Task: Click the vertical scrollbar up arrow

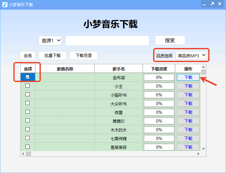Action: [203, 67]
